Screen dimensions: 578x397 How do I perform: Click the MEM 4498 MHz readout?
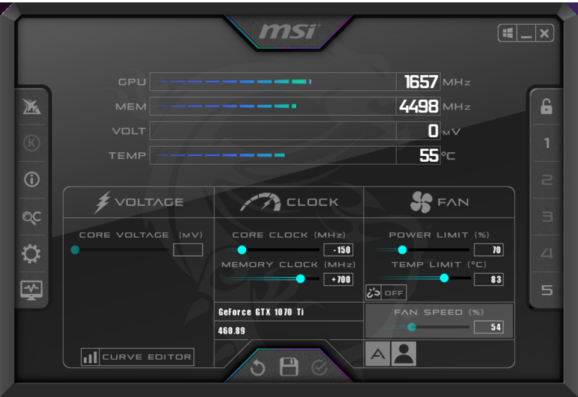(419, 106)
